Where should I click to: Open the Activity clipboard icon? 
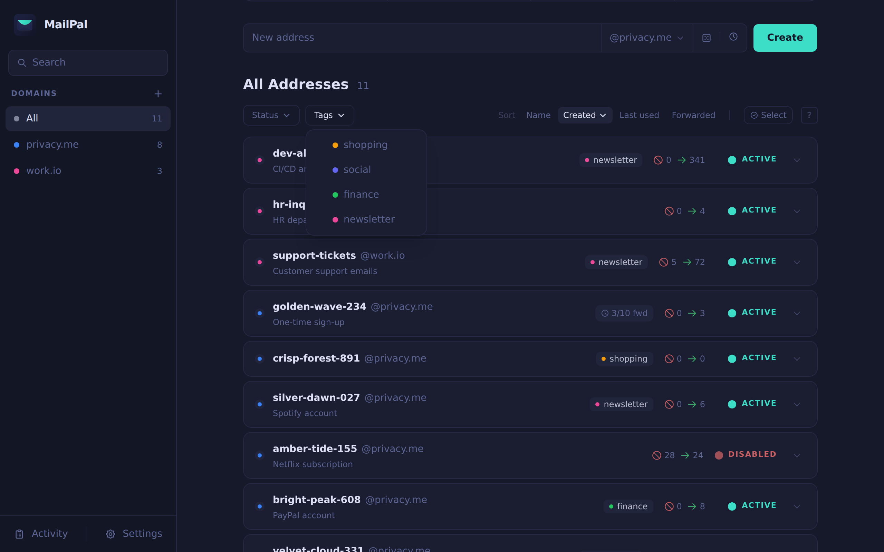point(19,534)
